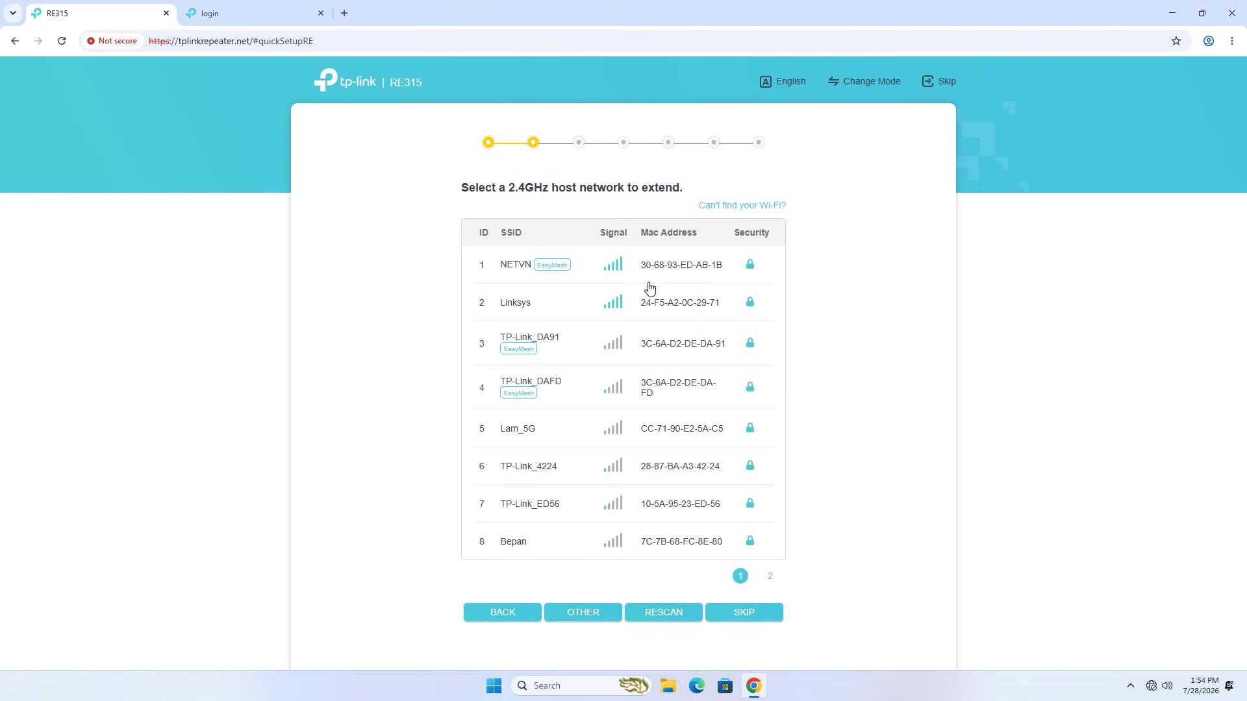Click the browser back arrow
1247x701 pixels.
click(x=15, y=41)
